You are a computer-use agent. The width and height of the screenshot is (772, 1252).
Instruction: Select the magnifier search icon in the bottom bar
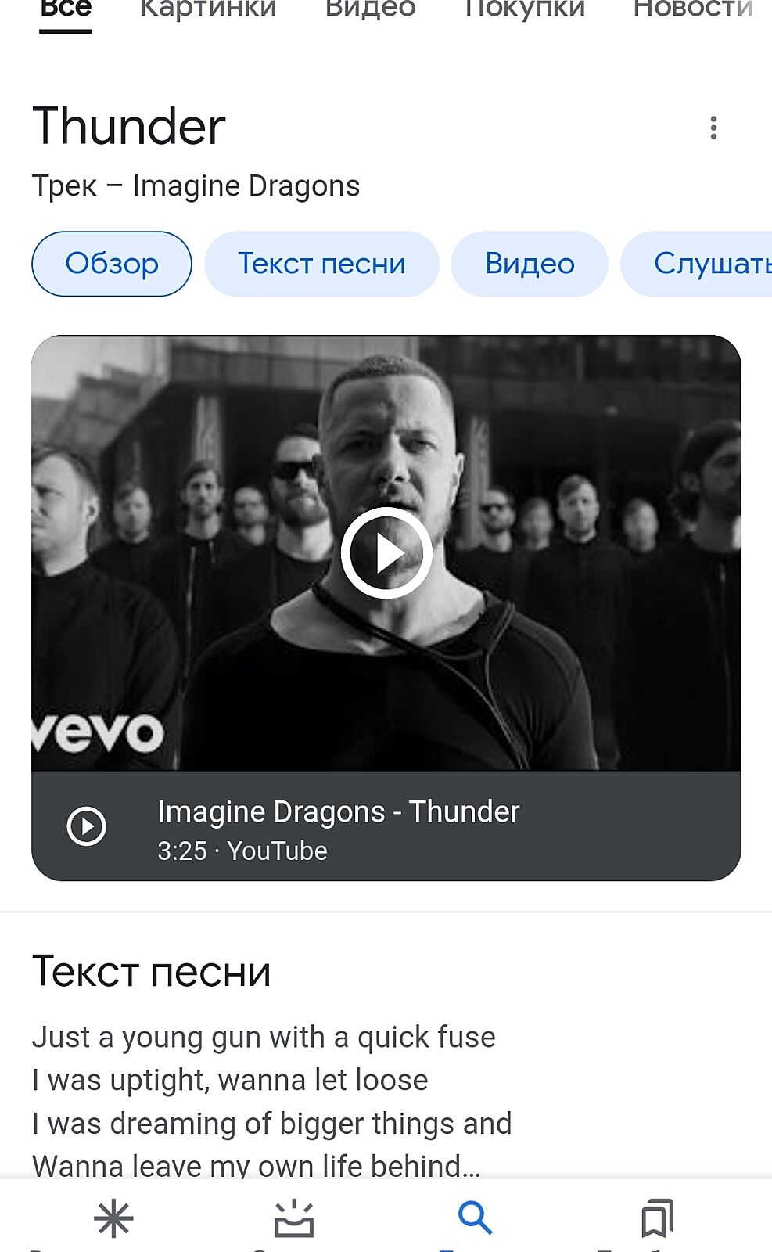tap(475, 1218)
